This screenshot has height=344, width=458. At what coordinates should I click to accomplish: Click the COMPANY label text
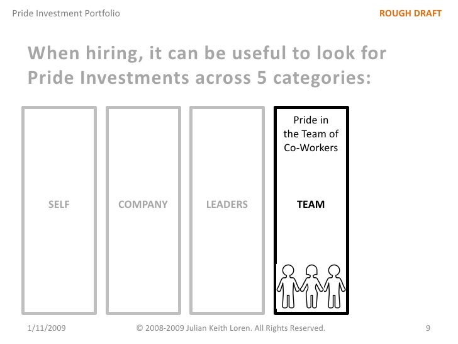pyautogui.click(x=143, y=204)
